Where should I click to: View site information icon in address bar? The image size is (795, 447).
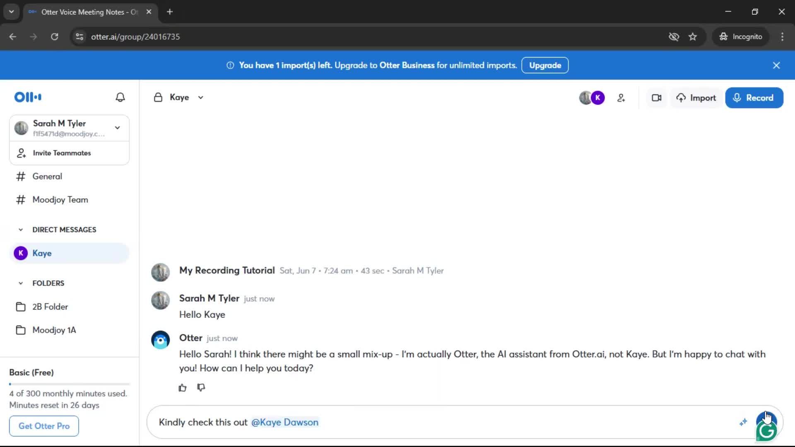point(79,37)
